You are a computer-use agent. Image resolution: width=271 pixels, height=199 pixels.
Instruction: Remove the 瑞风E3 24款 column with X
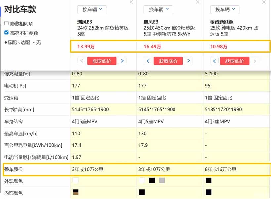click(x=131, y=2)
